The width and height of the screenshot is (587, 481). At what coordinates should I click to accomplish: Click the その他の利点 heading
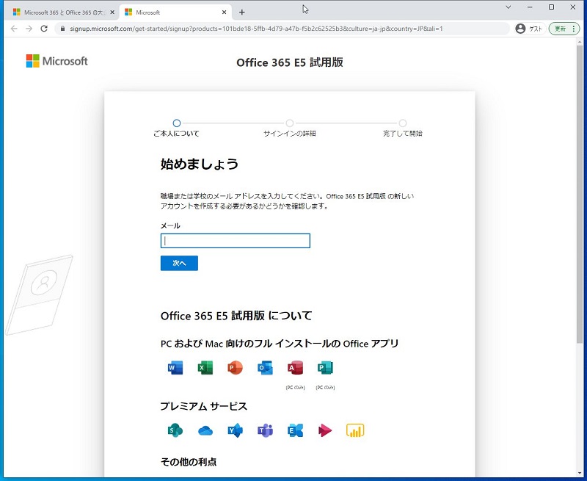(189, 462)
